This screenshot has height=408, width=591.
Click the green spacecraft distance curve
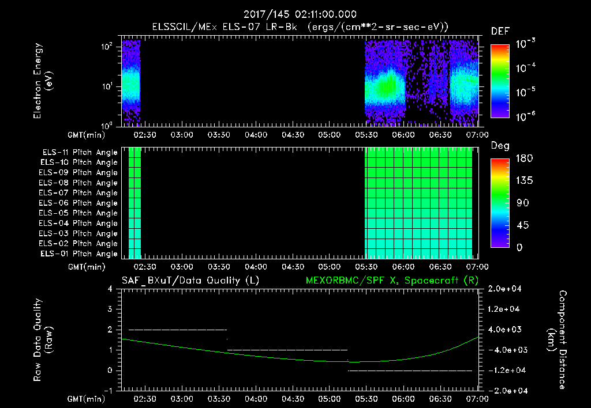[300, 358]
